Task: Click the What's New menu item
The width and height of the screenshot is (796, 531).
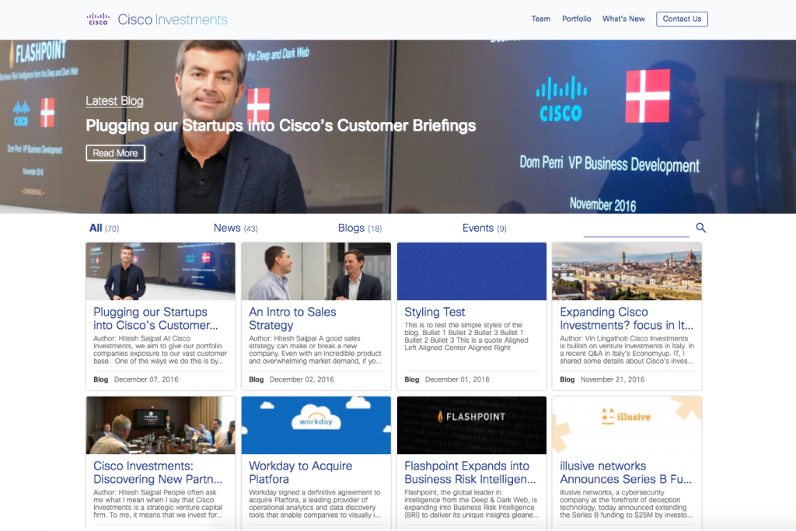Action: pos(623,19)
